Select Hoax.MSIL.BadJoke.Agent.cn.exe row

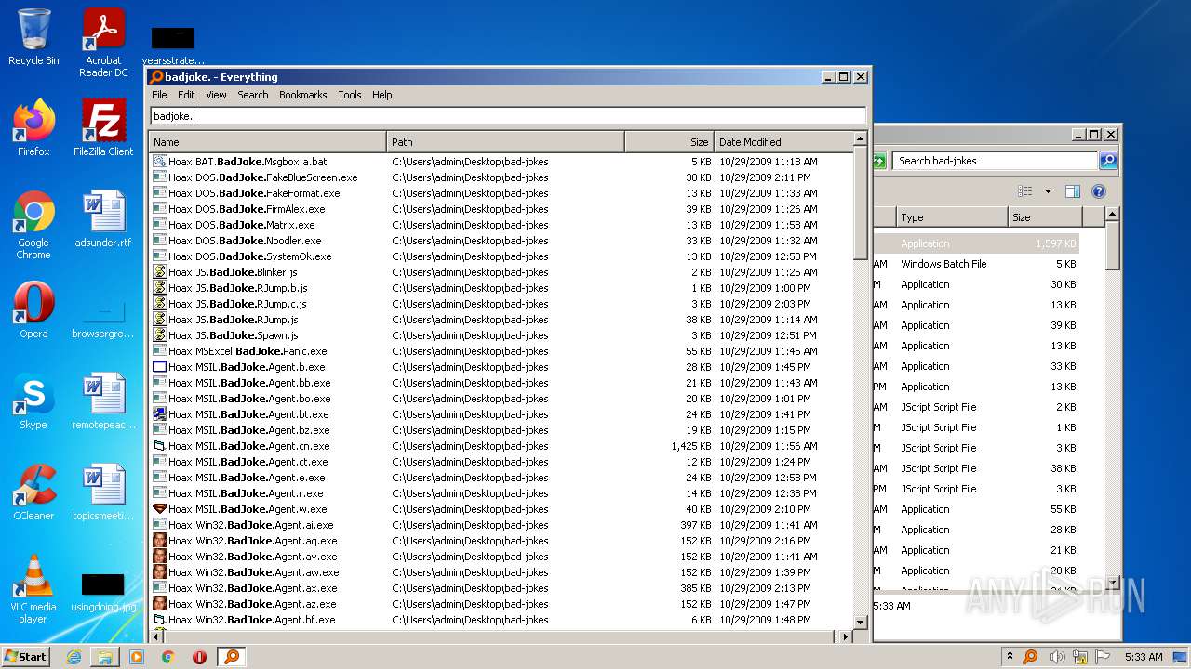501,446
